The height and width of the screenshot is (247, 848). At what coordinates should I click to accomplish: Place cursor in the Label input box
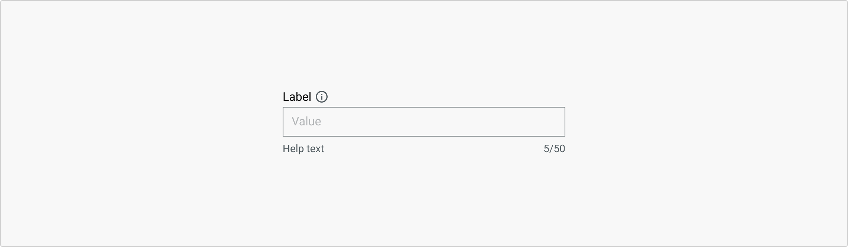click(x=424, y=122)
